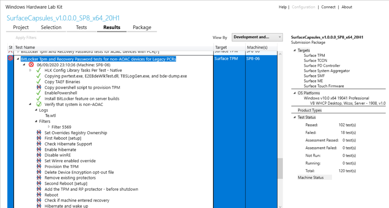
Task: Click the Apply Filters button
Action: click(x=26, y=38)
